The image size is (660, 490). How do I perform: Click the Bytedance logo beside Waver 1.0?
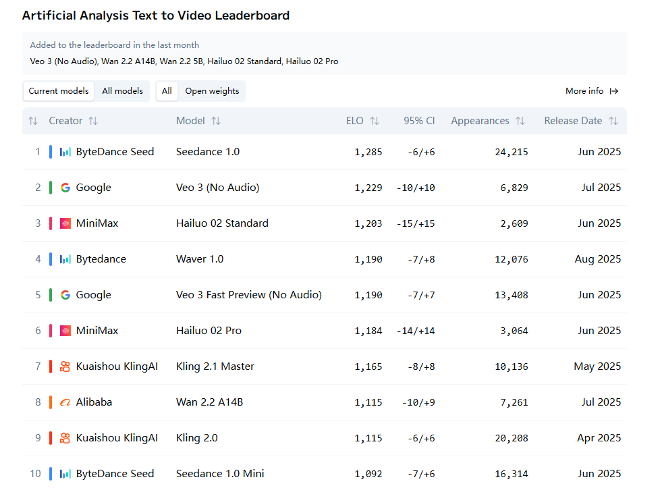coord(65,259)
